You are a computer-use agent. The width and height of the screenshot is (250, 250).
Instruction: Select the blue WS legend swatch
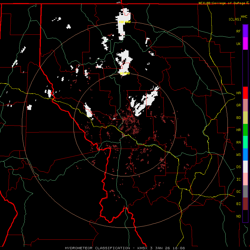245,154
